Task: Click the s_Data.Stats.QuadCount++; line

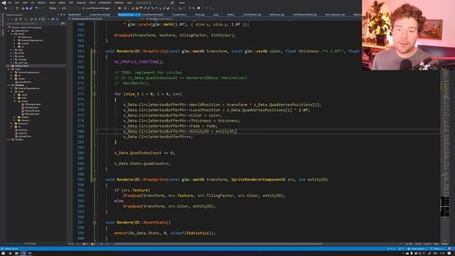Action: coord(142,164)
